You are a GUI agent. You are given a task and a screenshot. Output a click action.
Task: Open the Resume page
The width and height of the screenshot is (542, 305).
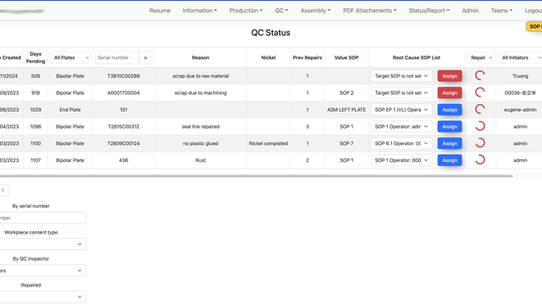click(160, 11)
